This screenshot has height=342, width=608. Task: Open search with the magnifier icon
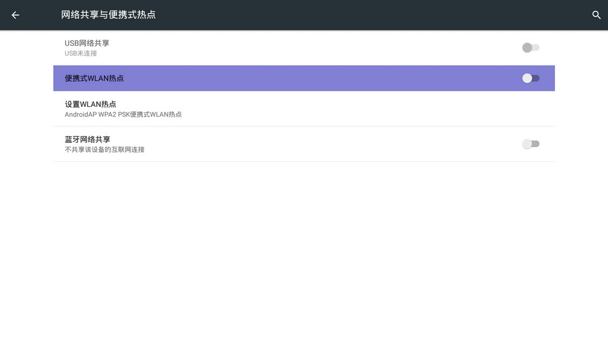click(x=596, y=15)
